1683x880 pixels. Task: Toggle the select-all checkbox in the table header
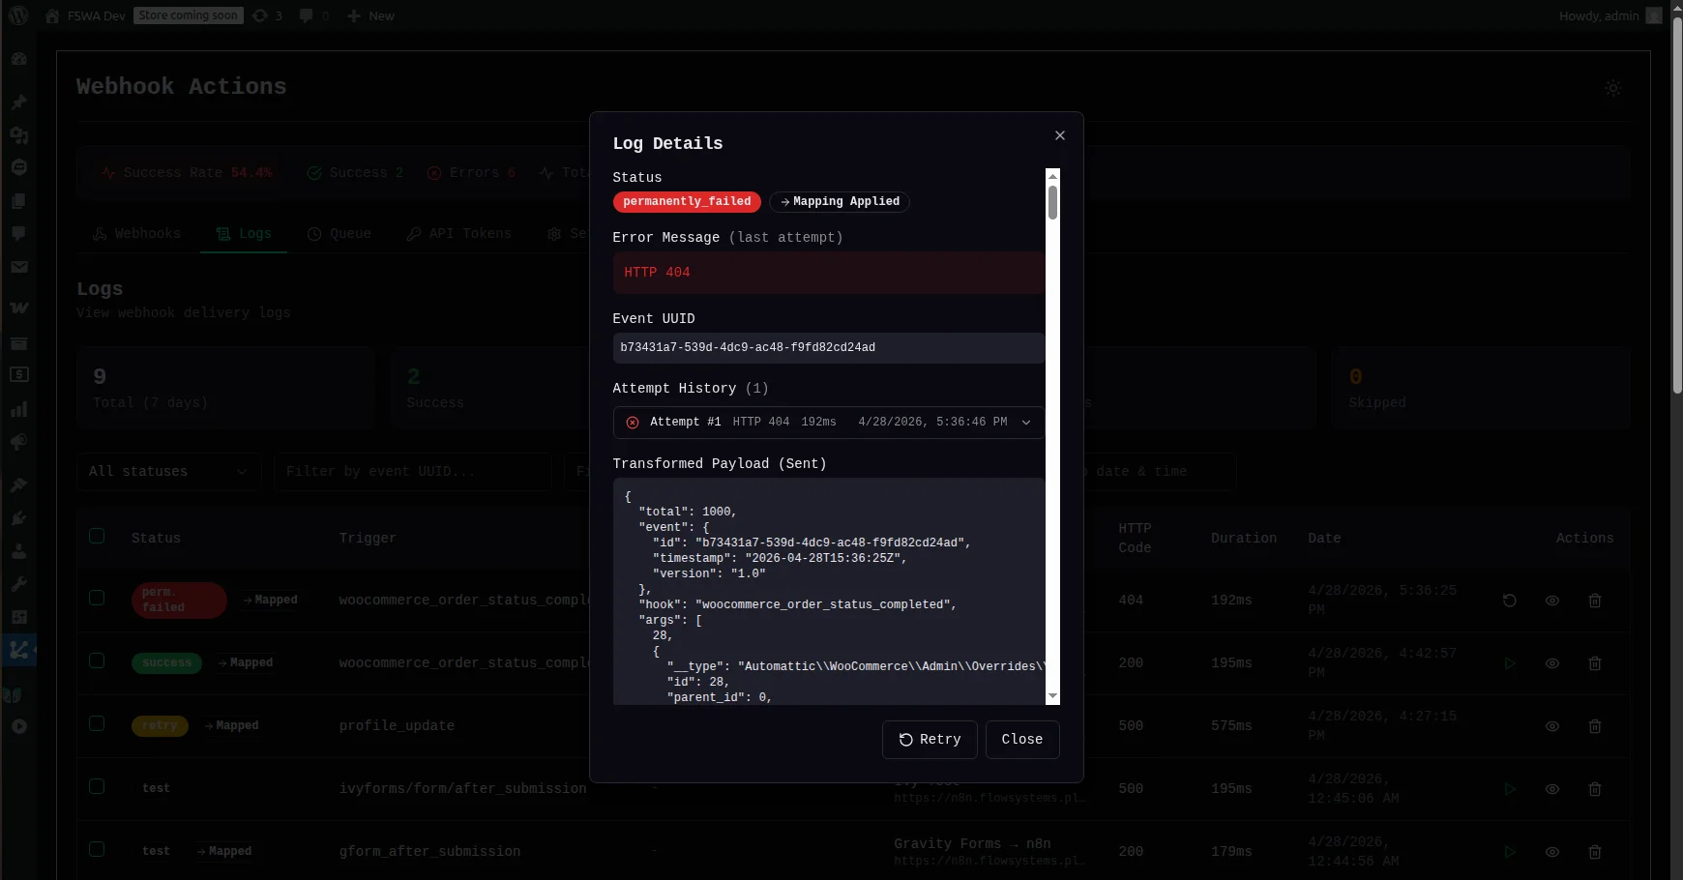click(x=97, y=536)
